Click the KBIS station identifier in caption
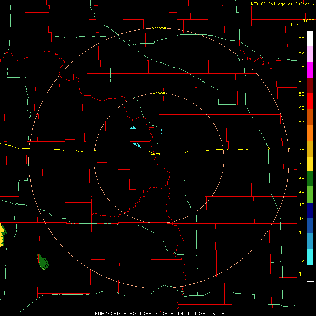316x316 pixels. click(x=168, y=314)
